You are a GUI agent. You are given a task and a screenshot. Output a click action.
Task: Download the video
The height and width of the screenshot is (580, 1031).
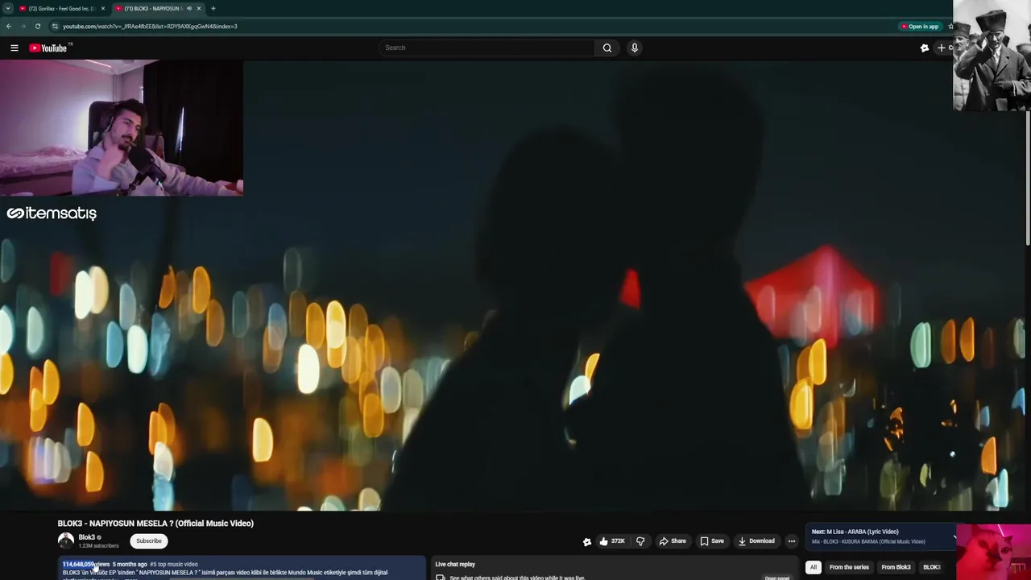[756, 541]
